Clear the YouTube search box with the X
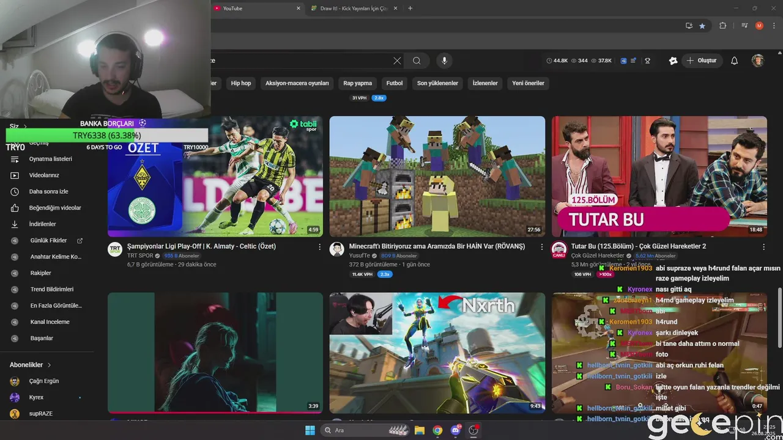The width and height of the screenshot is (783, 440). 397,61
